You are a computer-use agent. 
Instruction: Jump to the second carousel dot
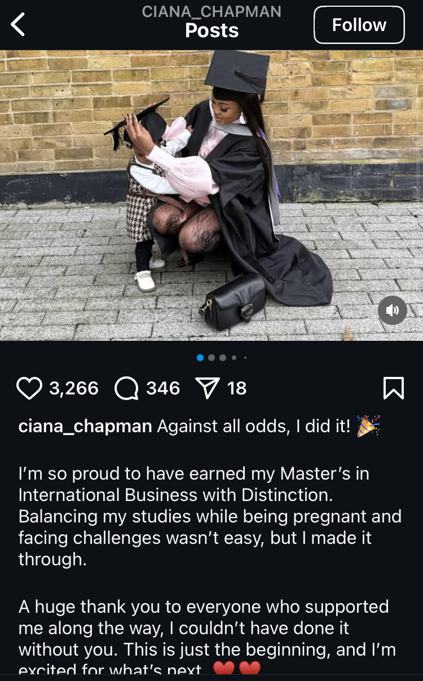[211, 357]
